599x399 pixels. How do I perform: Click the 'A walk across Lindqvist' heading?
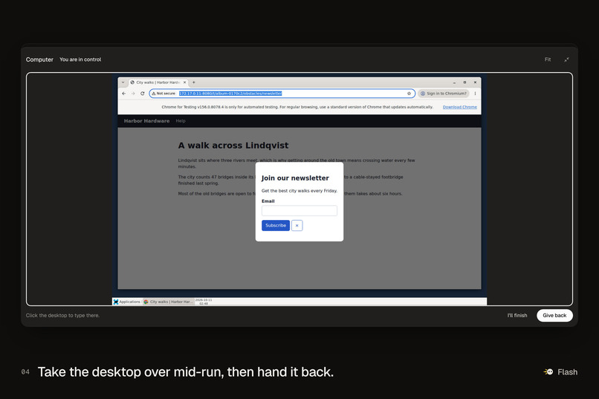(x=233, y=146)
